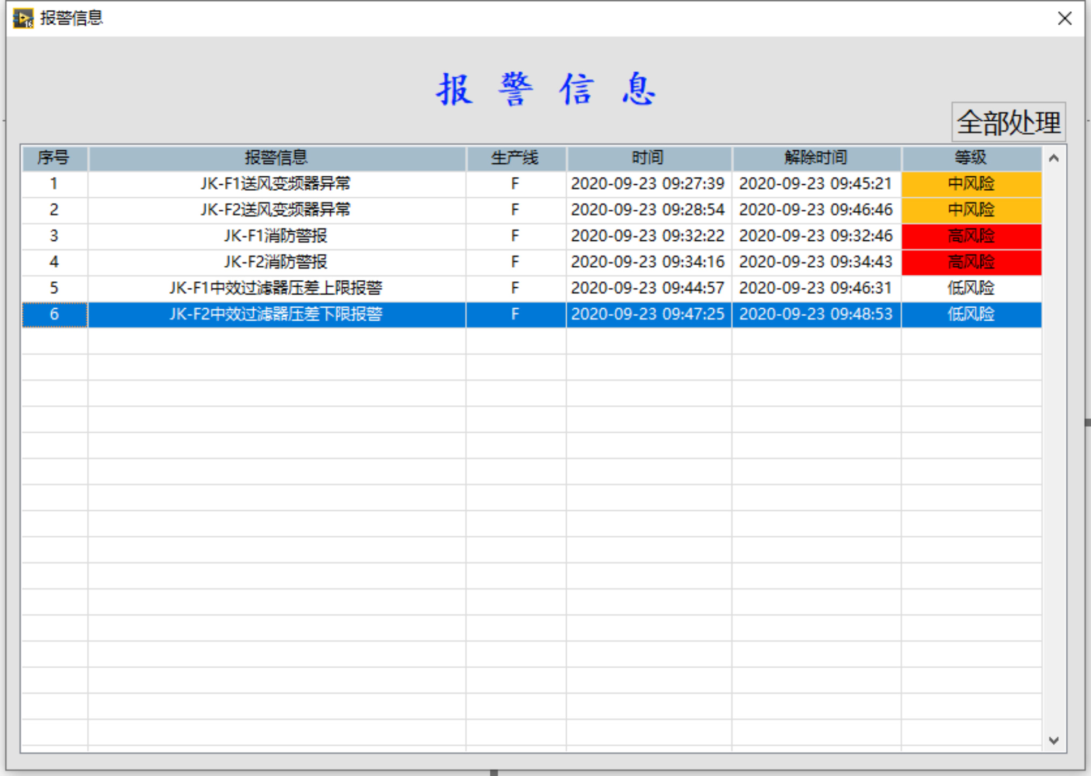Click time 2020-09-23 09:32:22
The width and height of the screenshot is (1091, 776).
click(x=648, y=236)
